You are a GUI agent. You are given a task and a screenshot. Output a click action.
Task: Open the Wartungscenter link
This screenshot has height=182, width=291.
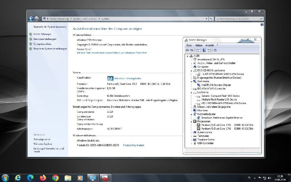click(42, 139)
